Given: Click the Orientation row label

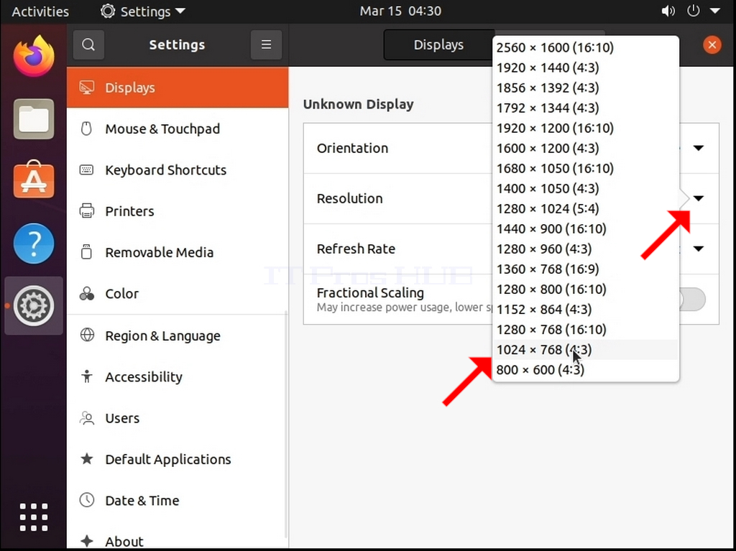Looking at the screenshot, I should pyautogui.click(x=352, y=148).
